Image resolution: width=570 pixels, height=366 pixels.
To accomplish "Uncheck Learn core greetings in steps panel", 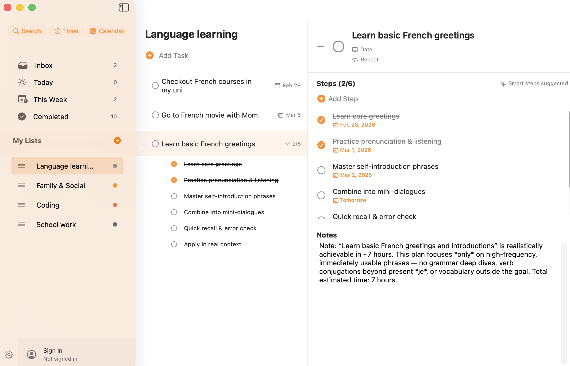I will click(x=321, y=120).
